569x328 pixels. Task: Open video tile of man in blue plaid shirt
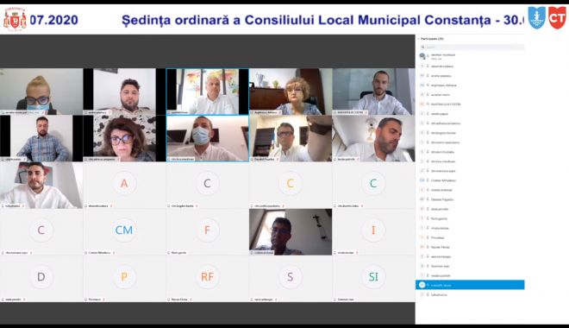(41, 138)
